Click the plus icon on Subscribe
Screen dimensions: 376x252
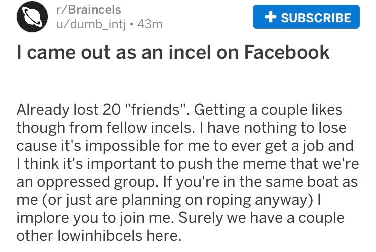point(271,17)
